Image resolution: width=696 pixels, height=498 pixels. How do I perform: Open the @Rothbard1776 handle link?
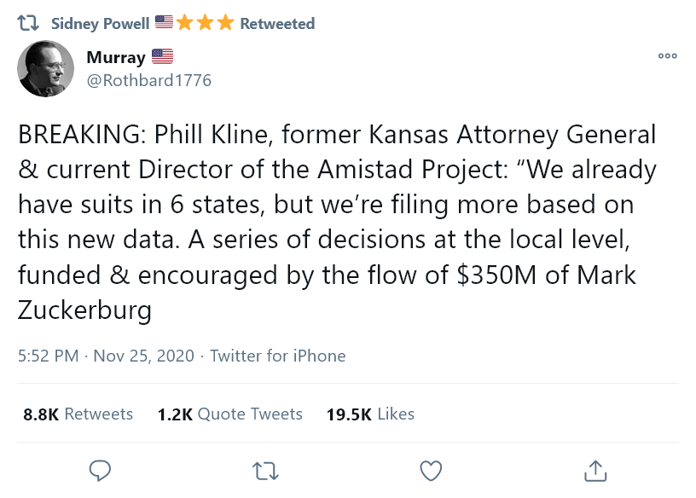[x=148, y=80]
